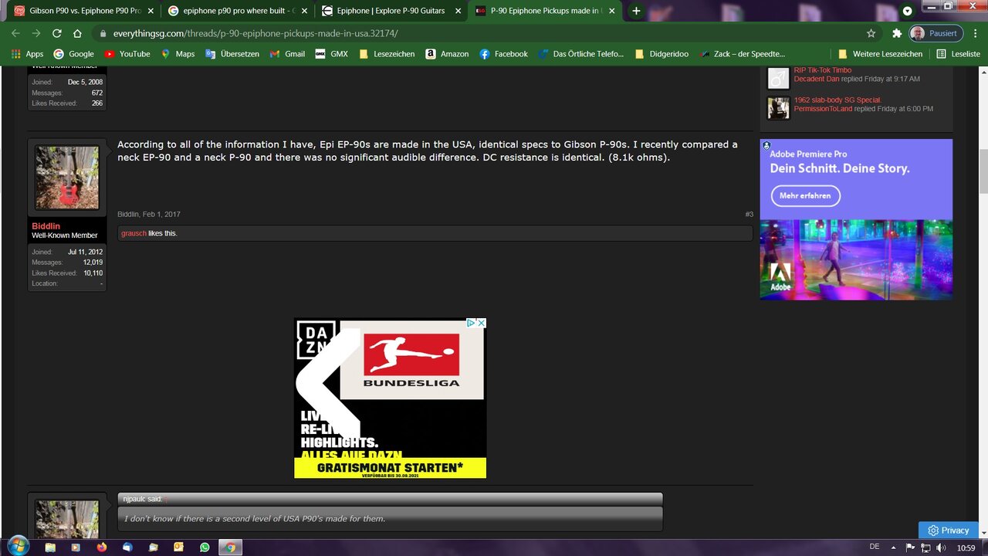Open Outlook from the taskbar
Viewport: 988px width, 556px height.
click(178, 548)
